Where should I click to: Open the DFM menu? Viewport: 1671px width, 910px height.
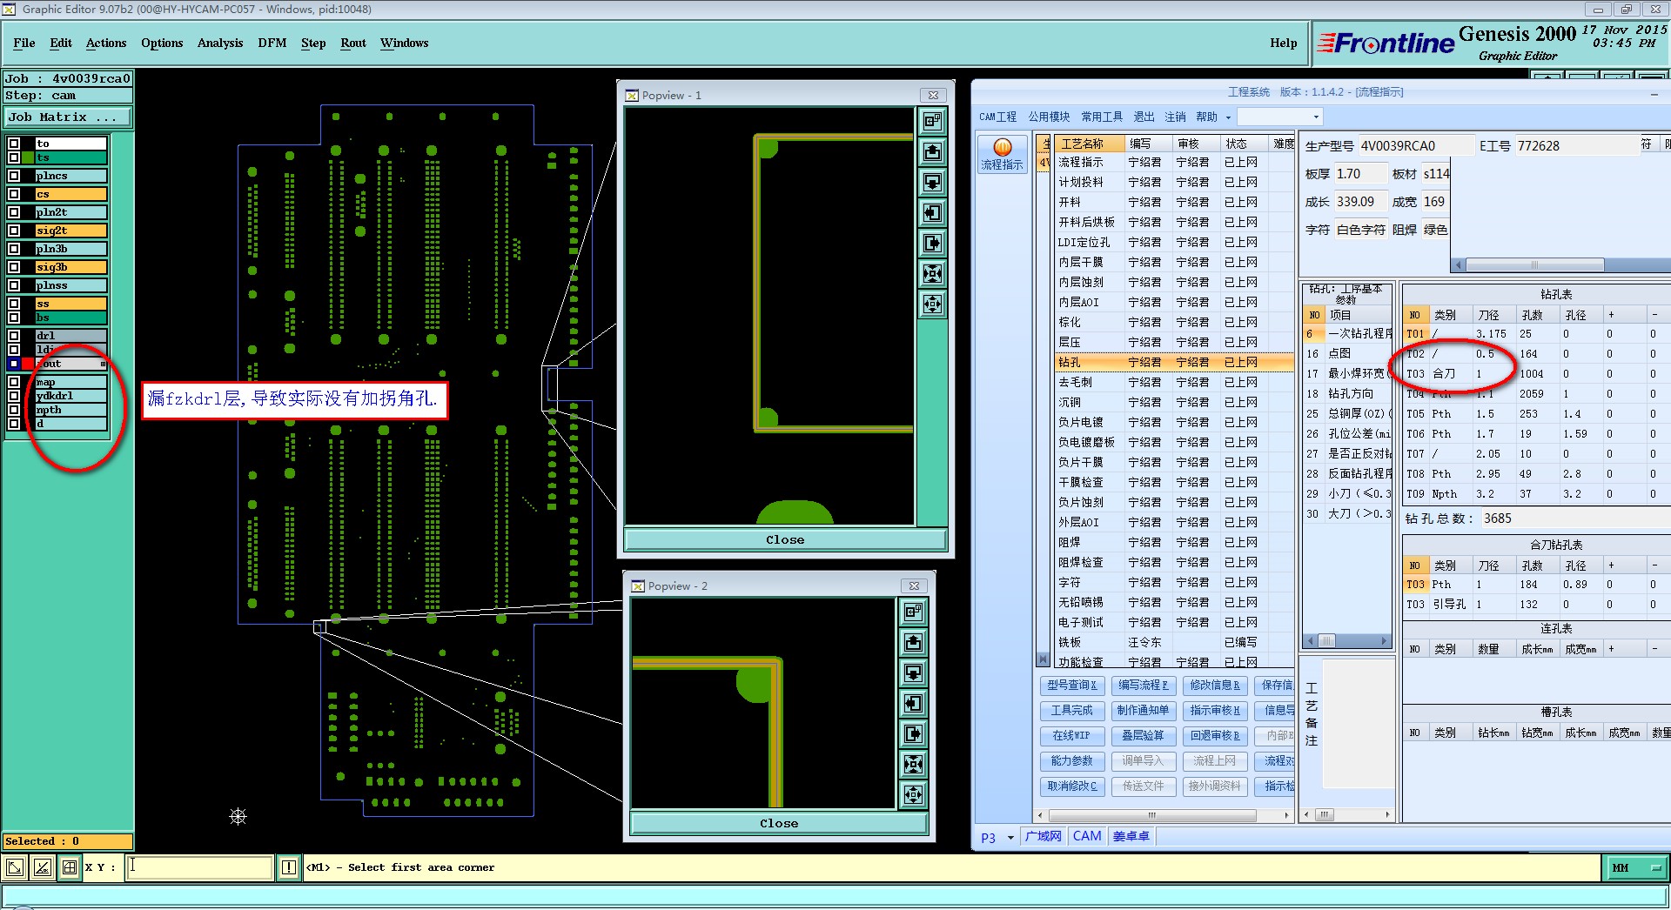tap(272, 43)
